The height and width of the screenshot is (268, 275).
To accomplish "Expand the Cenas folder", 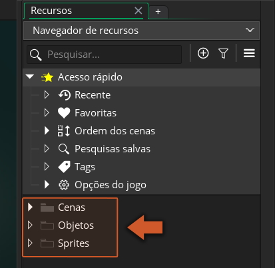I will pyautogui.click(x=30, y=207).
